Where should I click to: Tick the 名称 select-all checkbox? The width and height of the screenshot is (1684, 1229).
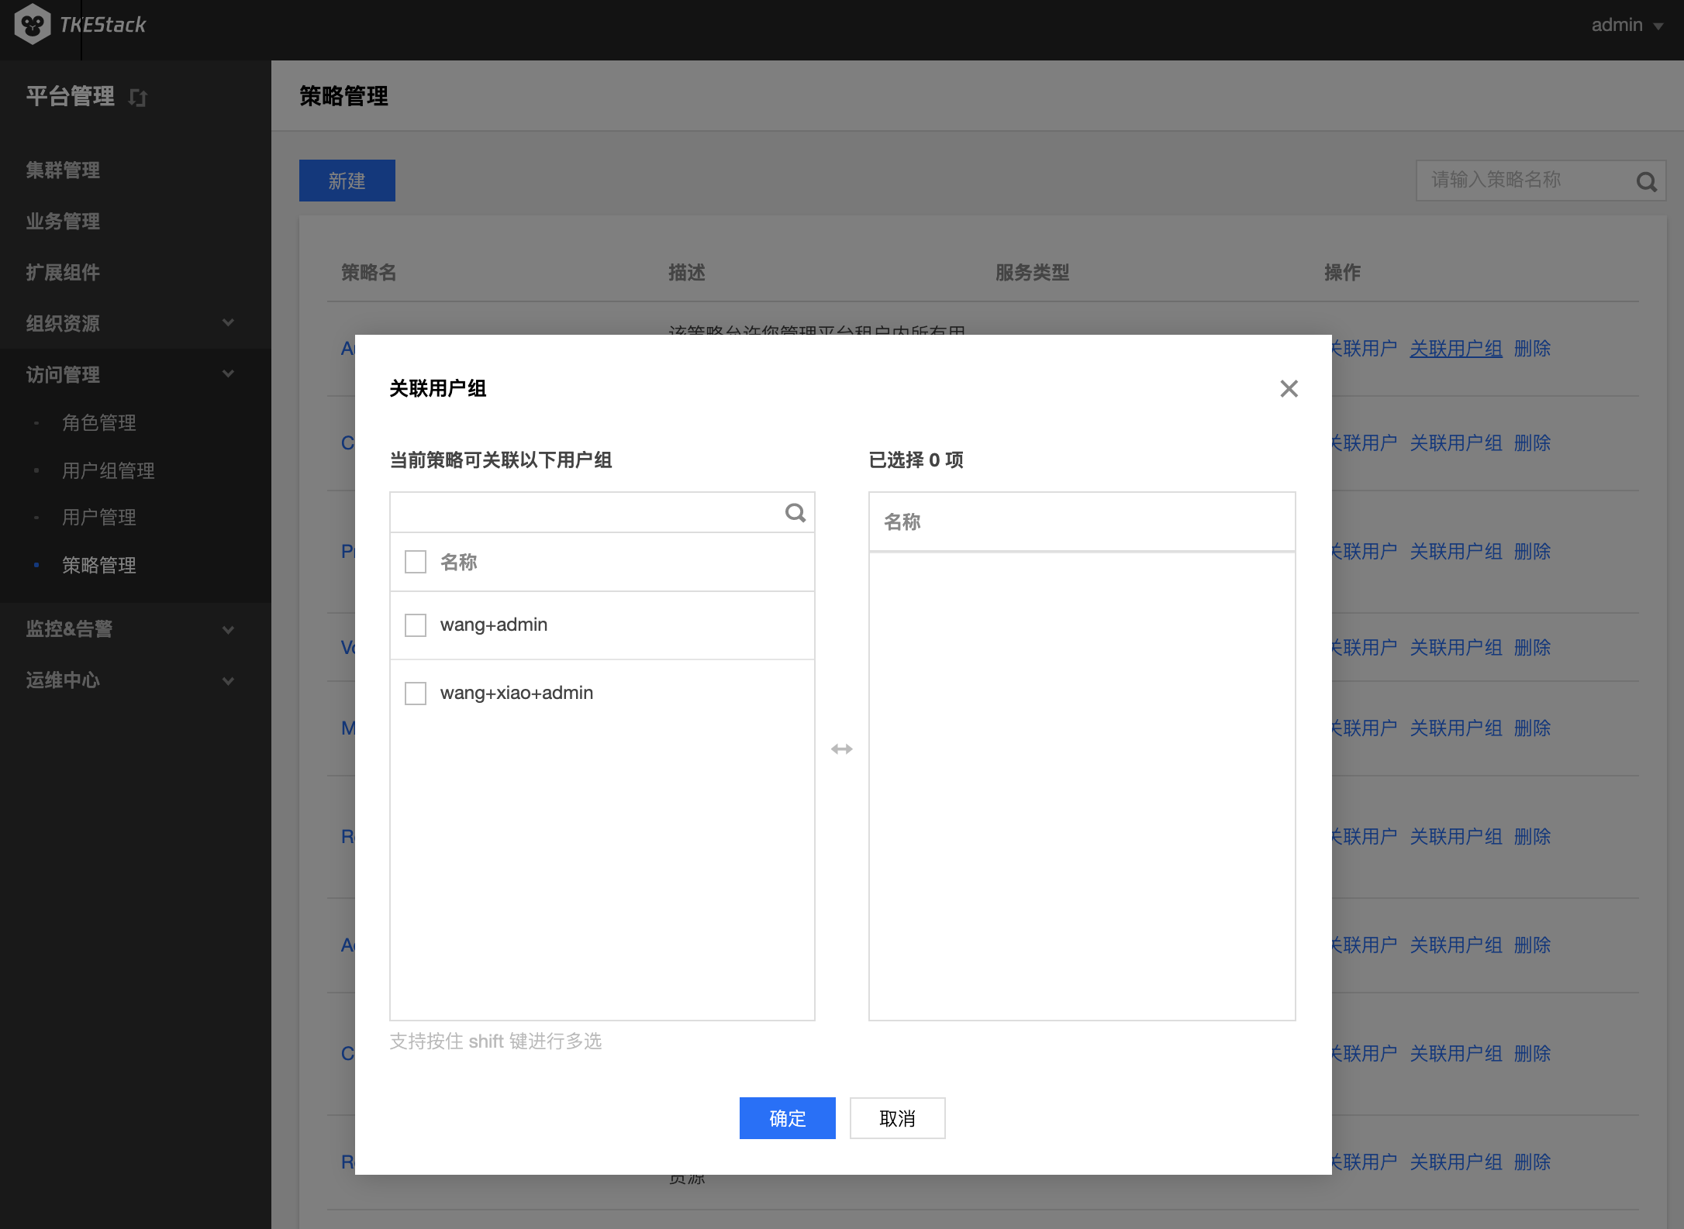(x=416, y=562)
